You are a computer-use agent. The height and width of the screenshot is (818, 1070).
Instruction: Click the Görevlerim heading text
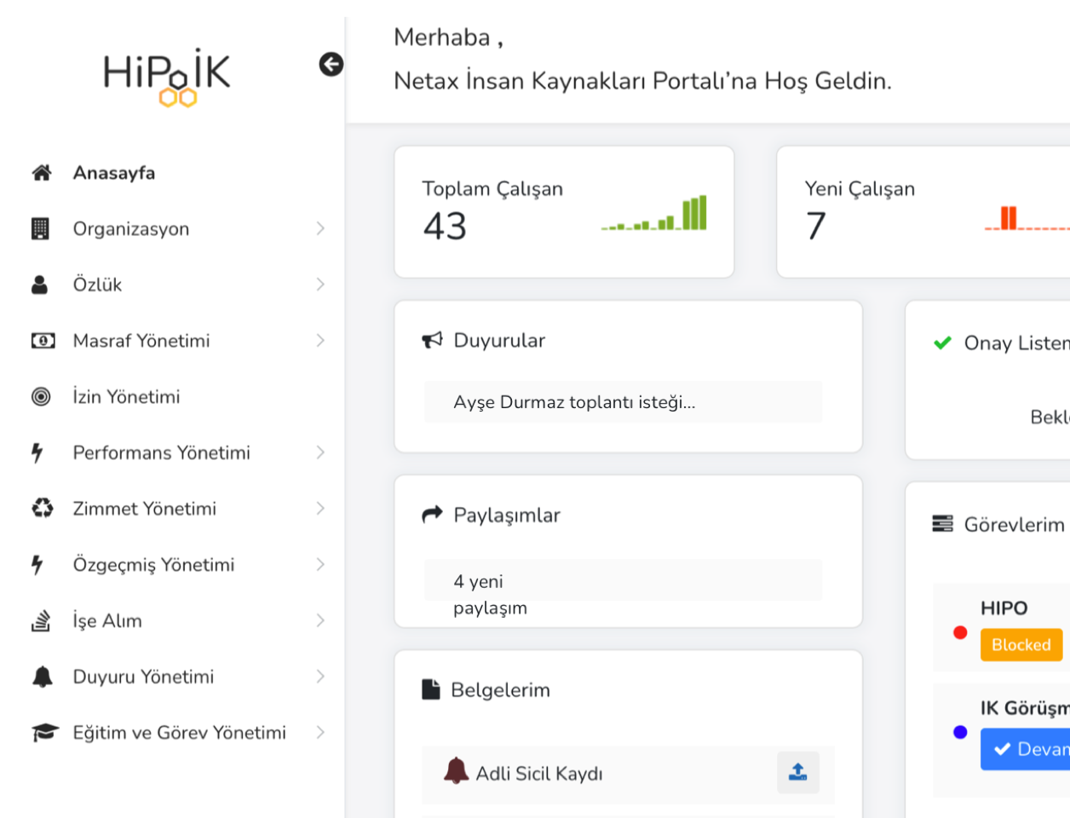1014,525
